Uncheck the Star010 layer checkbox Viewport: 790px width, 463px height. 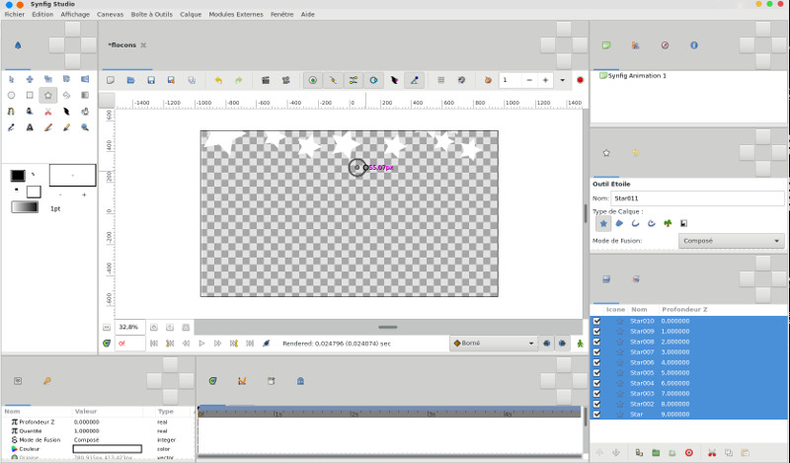(x=596, y=321)
